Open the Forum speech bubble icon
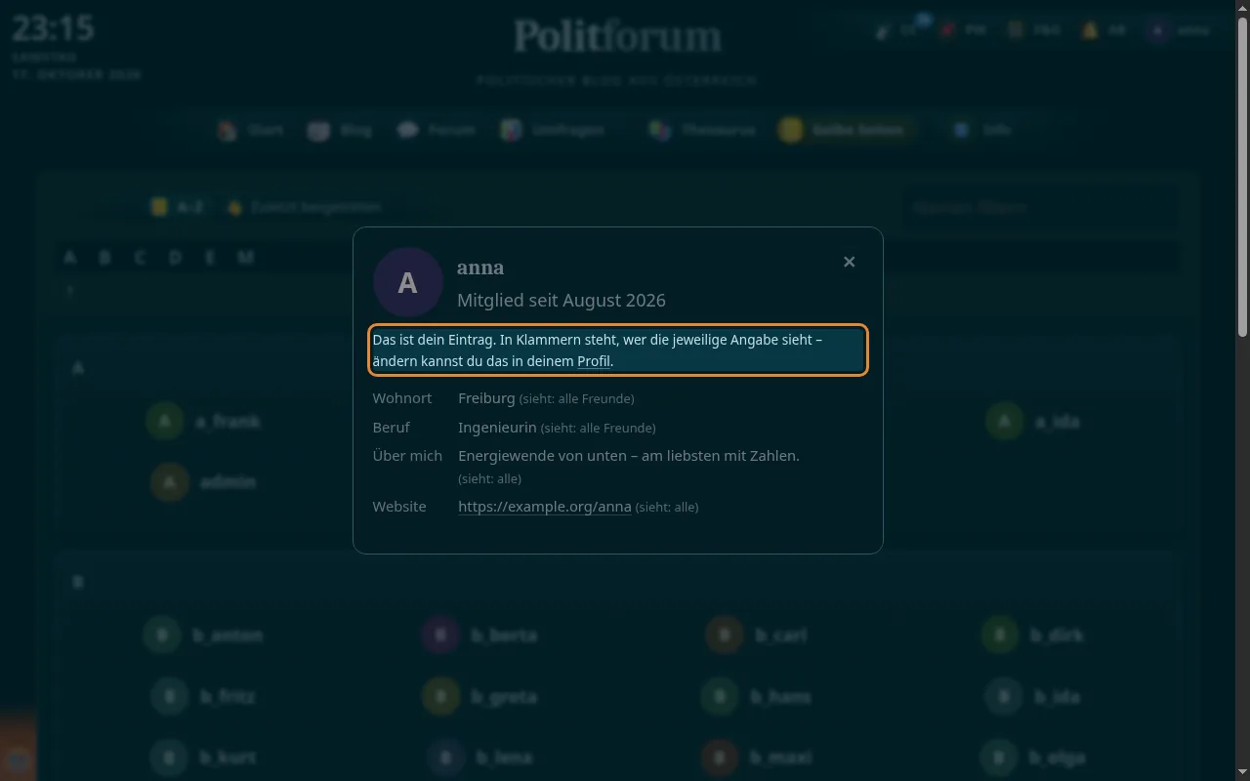1250x781 pixels. tap(408, 130)
